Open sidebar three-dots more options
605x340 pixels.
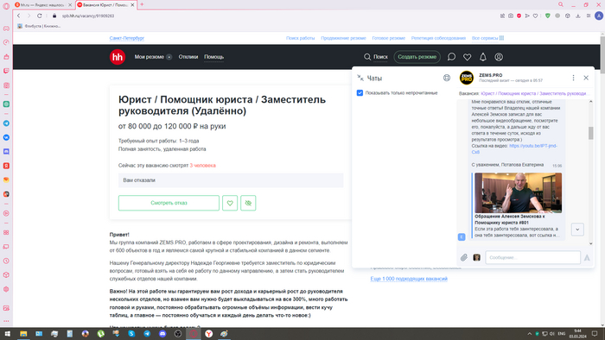click(6, 321)
